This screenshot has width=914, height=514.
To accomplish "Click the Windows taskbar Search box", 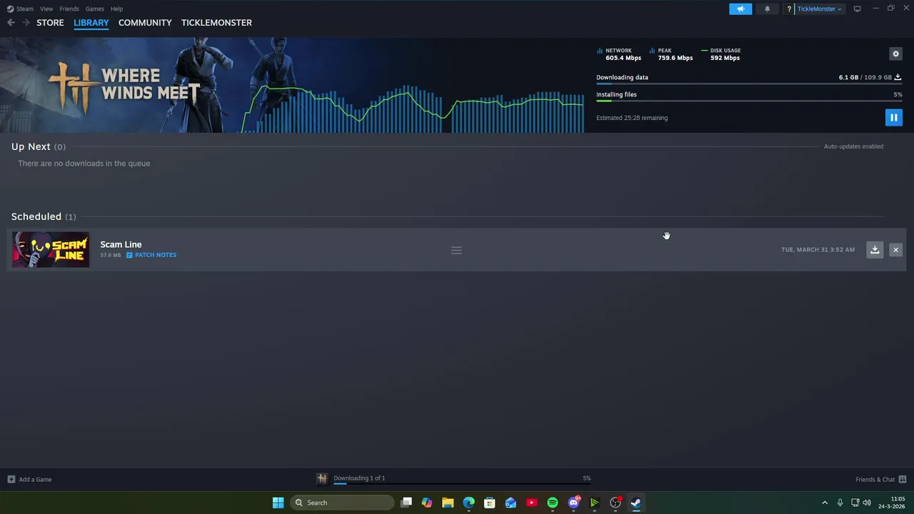I will 342,503.
